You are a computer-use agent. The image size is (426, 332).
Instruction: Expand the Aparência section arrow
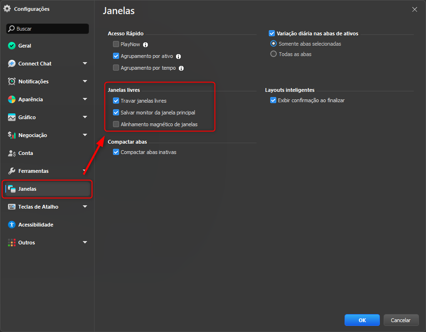click(x=85, y=99)
